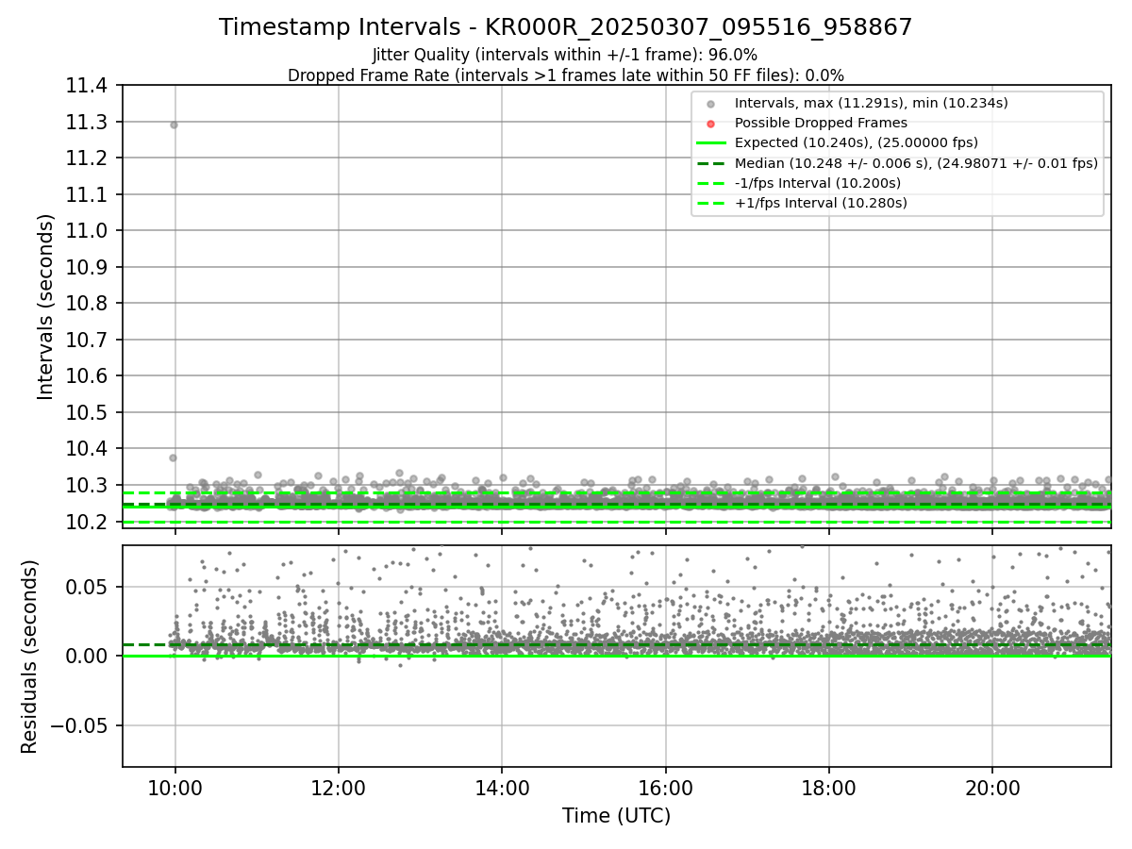Click the '11.4' y-axis tick label
Screen dimensions: 1132x849
click(89, 86)
